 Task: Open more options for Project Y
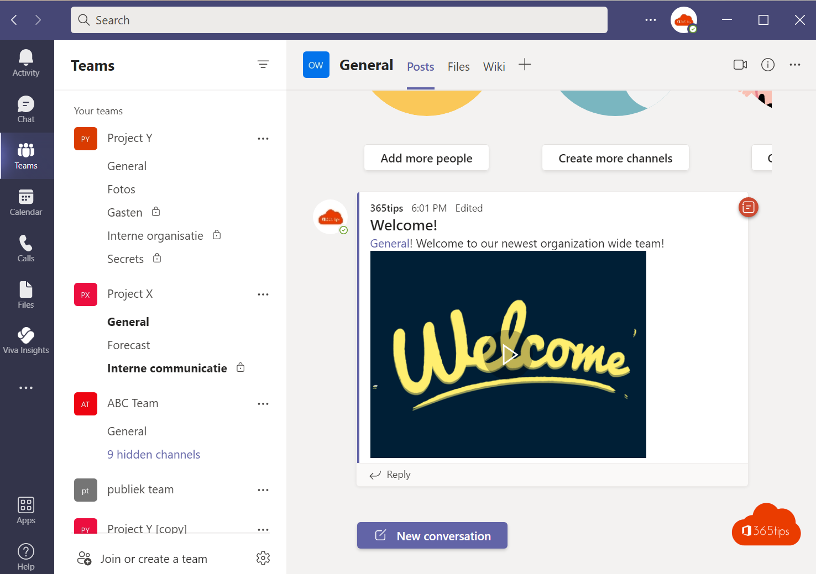pos(263,139)
